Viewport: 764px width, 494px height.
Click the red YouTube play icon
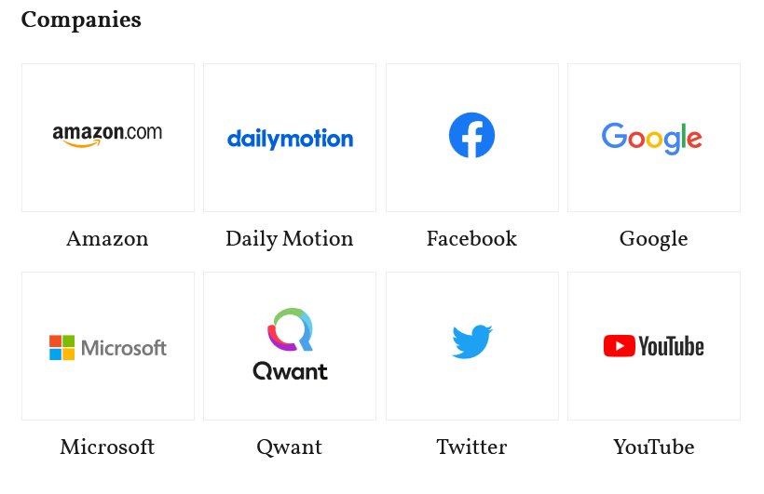pyautogui.click(x=619, y=346)
